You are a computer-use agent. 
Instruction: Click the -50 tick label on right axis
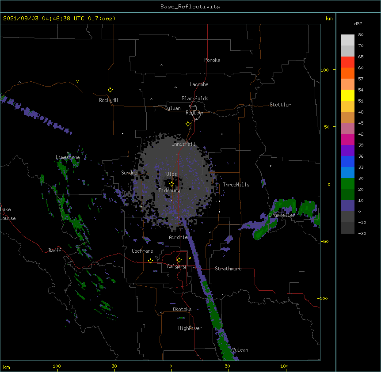[x=324, y=241]
